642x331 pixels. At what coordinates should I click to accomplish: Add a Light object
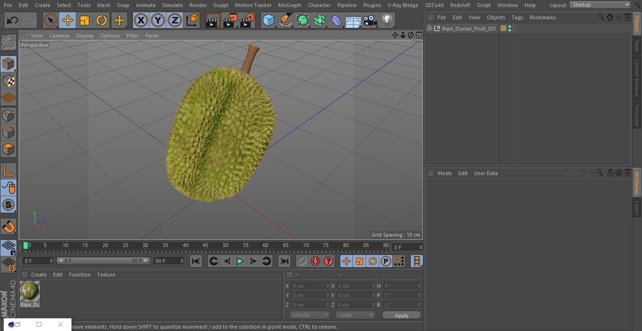pos(387,21)
